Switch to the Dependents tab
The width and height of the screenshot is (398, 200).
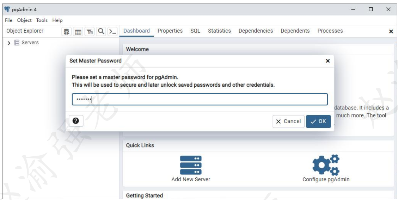[295, 31]
